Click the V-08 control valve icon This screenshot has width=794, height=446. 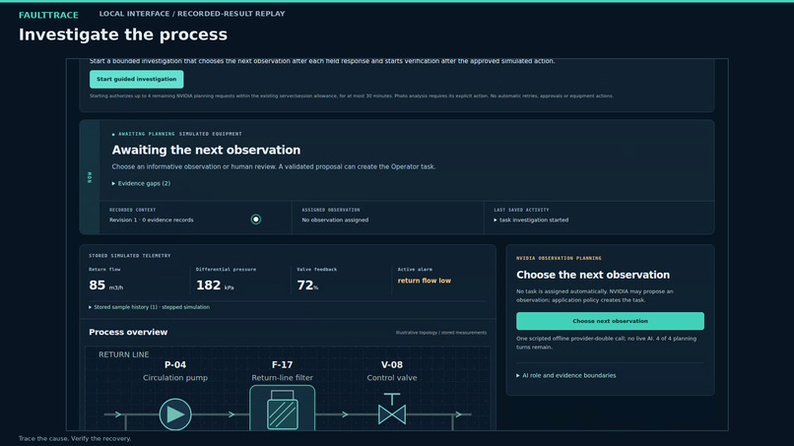392,409
